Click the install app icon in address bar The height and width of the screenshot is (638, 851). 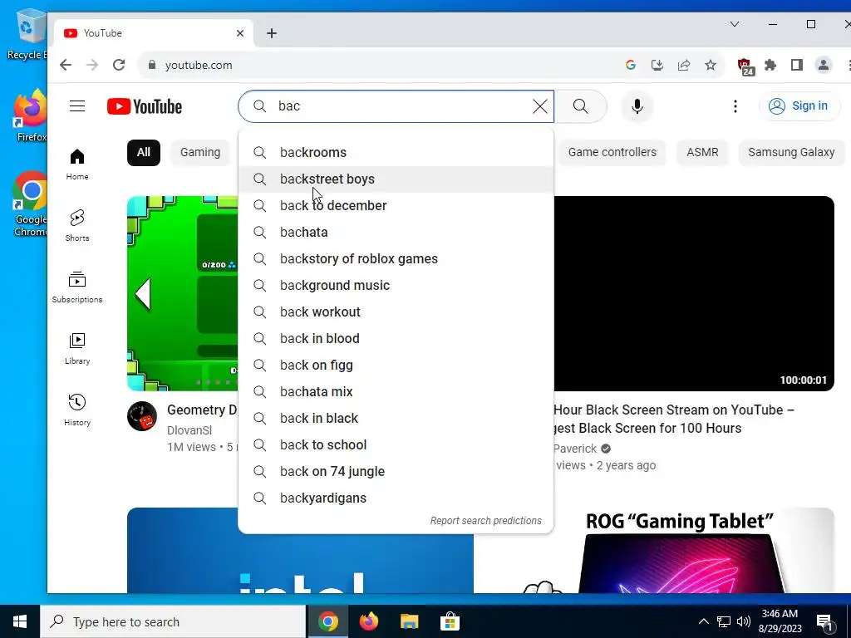(657, 65)
